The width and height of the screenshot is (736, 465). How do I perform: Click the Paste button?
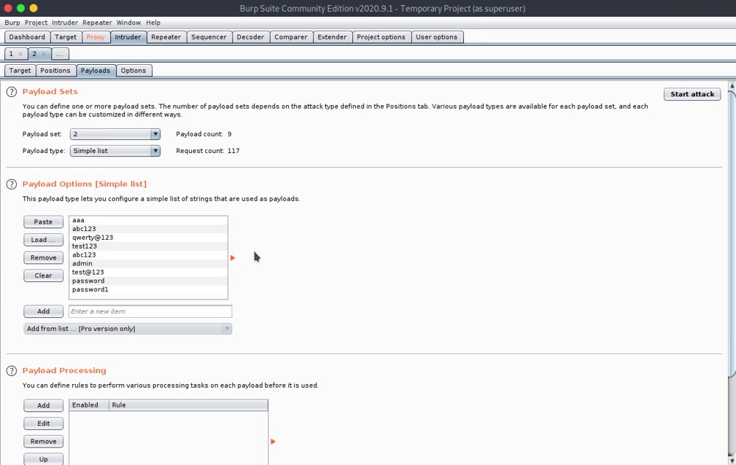pos(43,222)
